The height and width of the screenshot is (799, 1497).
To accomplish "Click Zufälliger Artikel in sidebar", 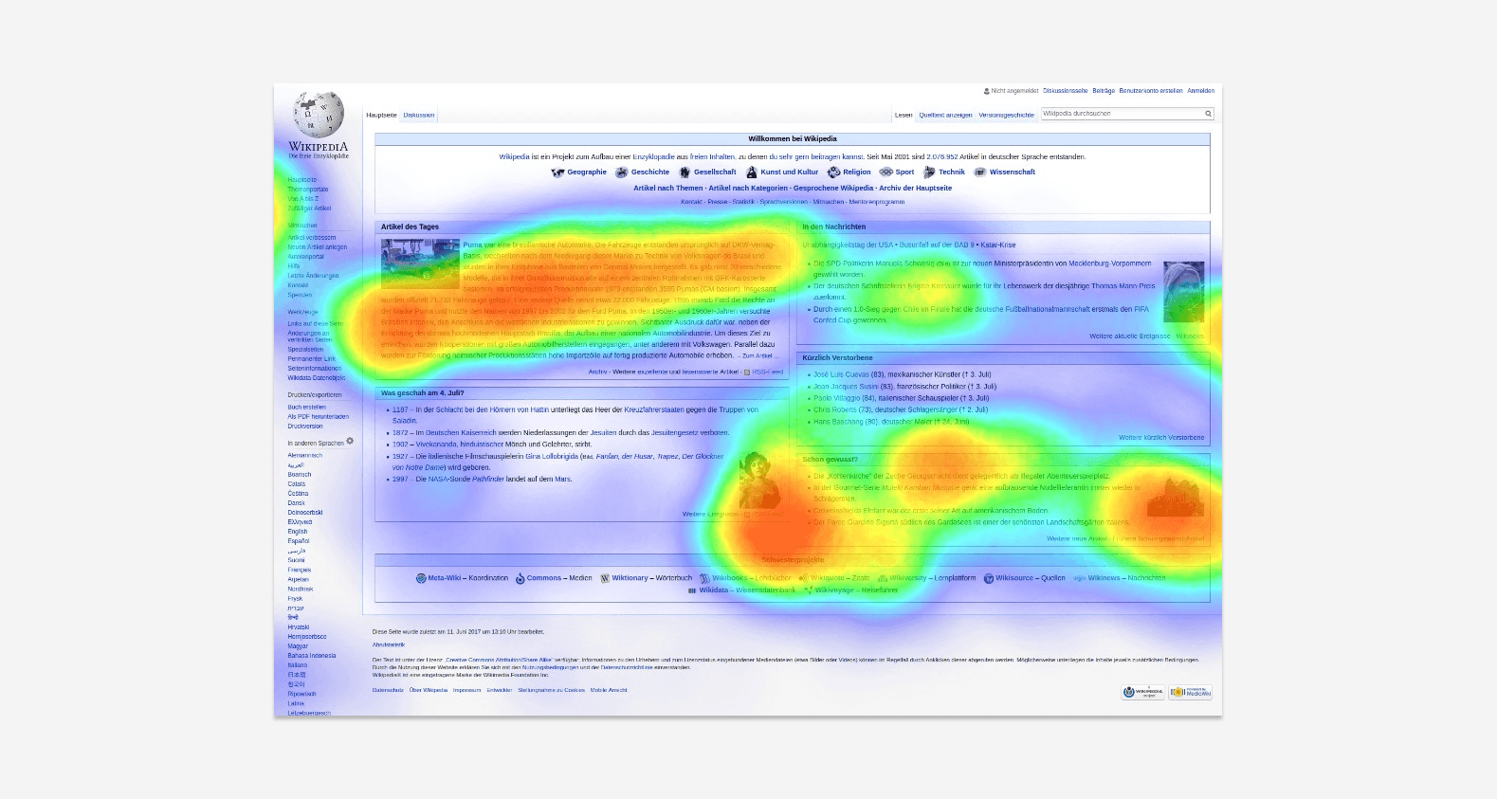I will coord(310,209).
